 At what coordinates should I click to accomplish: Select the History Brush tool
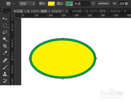[5, 81]
